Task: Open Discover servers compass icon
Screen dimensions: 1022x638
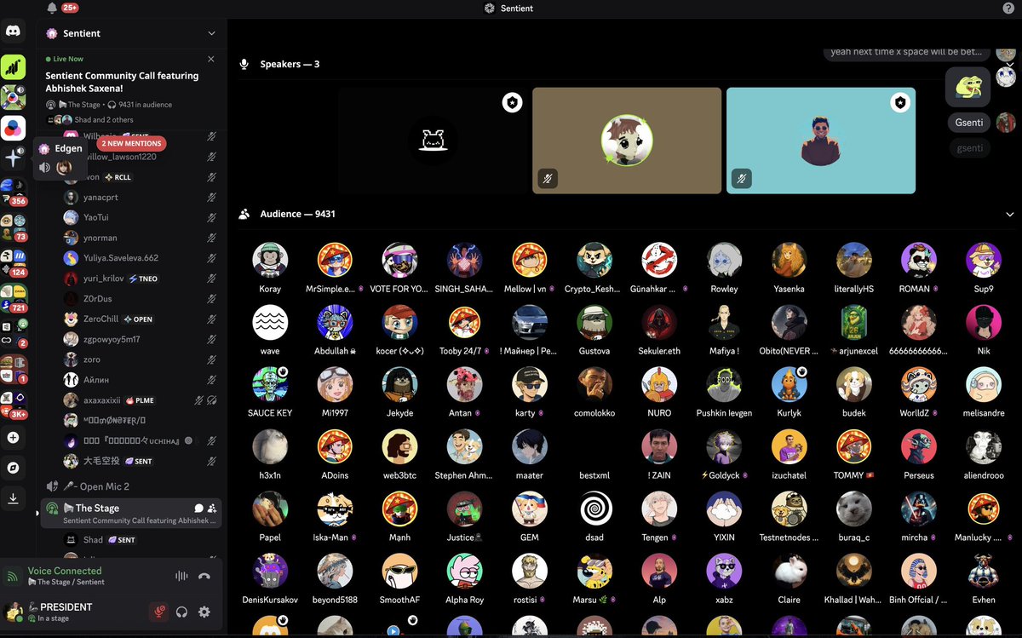Action: [x=13, y=468]
